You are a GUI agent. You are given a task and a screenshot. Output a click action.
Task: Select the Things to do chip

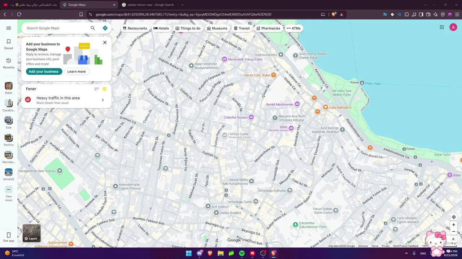coord(188,28)
